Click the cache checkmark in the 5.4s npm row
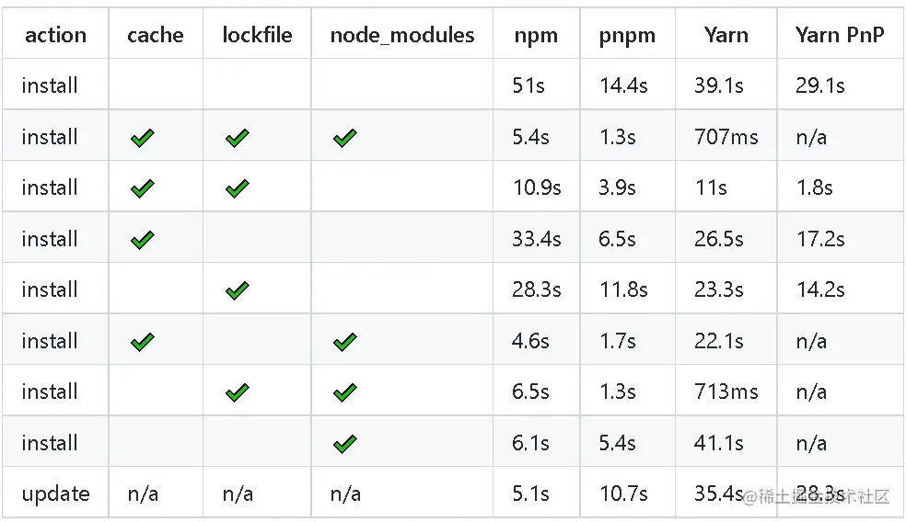The image size is (906, 522). point(142,138)
